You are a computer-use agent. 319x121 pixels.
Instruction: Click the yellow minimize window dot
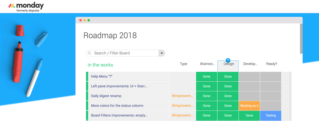85,20
